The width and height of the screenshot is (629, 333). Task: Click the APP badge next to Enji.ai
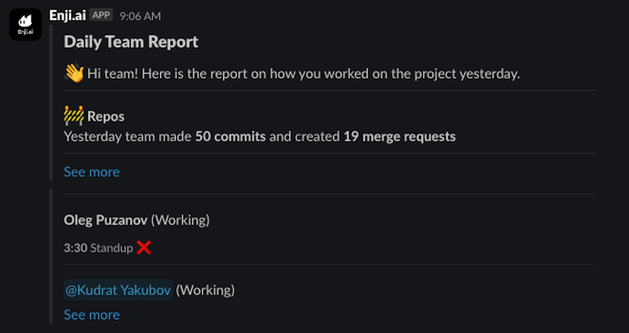(101, 15)
